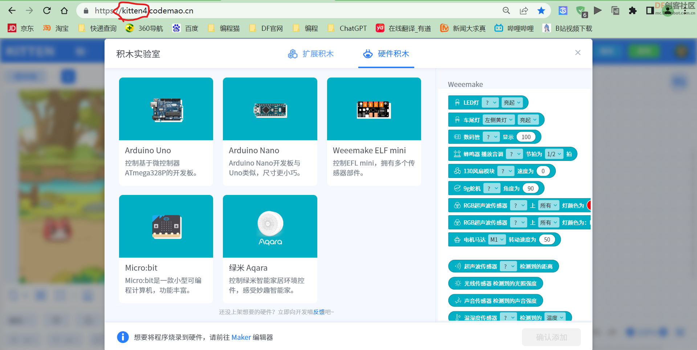Viewport: 697px width, 350px height.
Task: Switch to the 硬件积木 tab
Action: coord(386,54)
